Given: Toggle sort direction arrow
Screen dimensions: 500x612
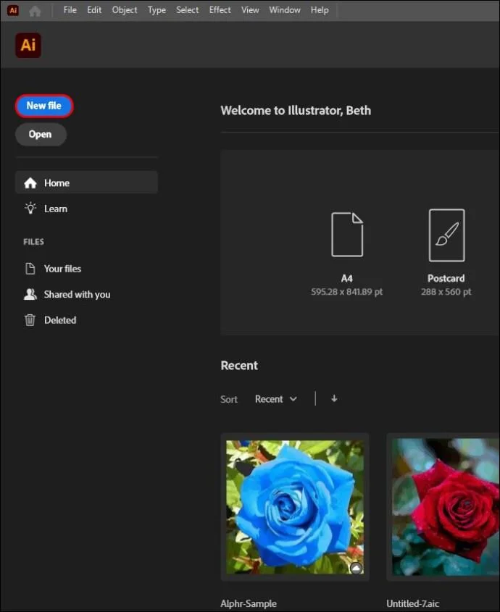Looking at the screenshot, I should tap(334, 398).
